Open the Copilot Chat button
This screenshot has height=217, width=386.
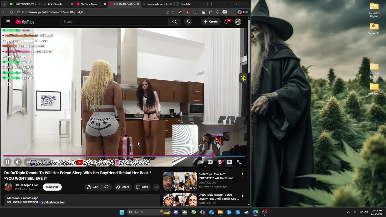243,12
